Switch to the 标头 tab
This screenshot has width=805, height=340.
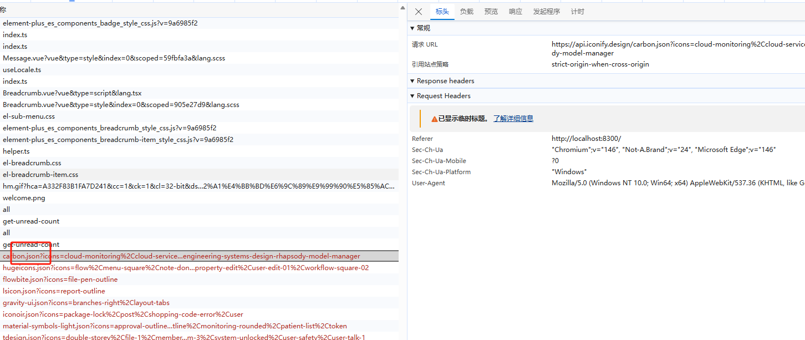[x=442, y=12]
